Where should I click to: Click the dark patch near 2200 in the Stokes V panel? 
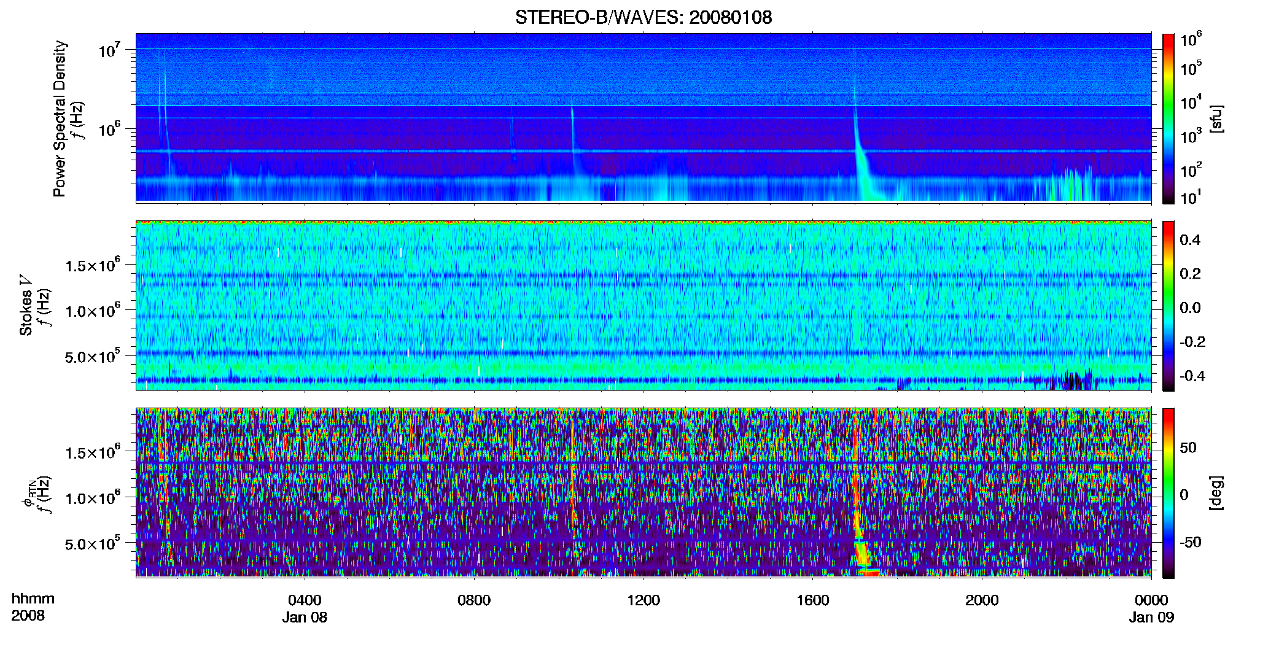pos(1071,380)
